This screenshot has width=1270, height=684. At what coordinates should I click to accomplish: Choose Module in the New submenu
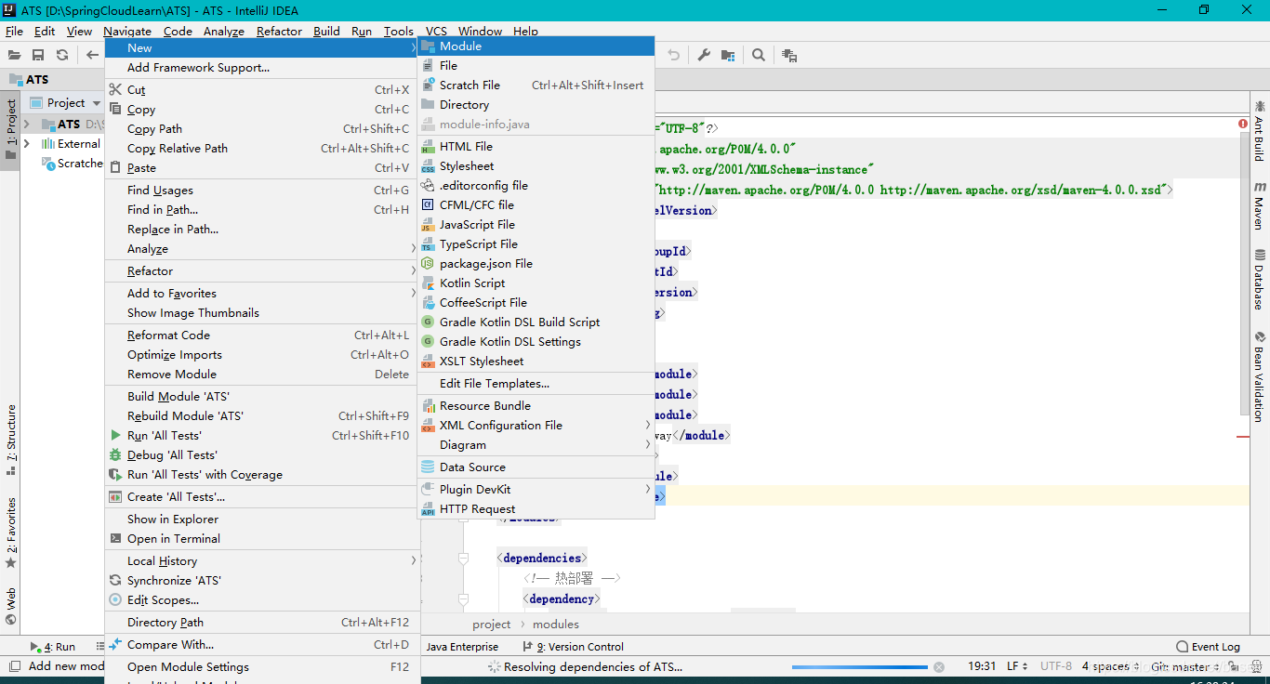536,46
